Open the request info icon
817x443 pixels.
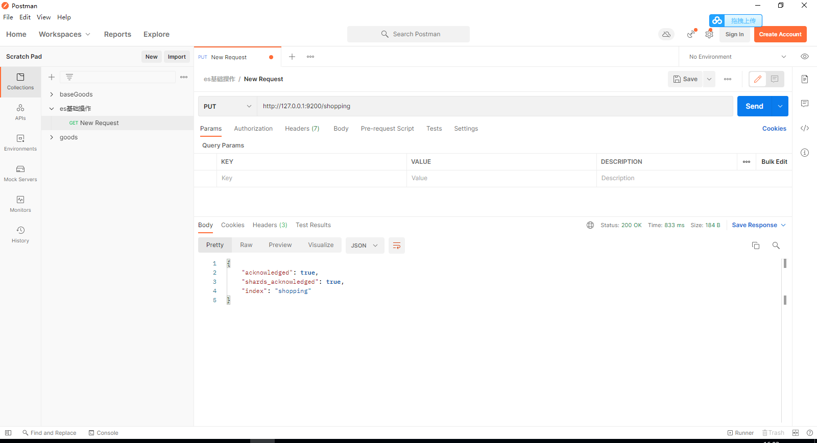[x=805, y=153]
